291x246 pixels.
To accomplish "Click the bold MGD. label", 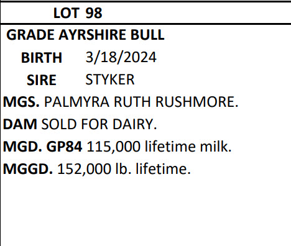I will click(x=22, y=147).
